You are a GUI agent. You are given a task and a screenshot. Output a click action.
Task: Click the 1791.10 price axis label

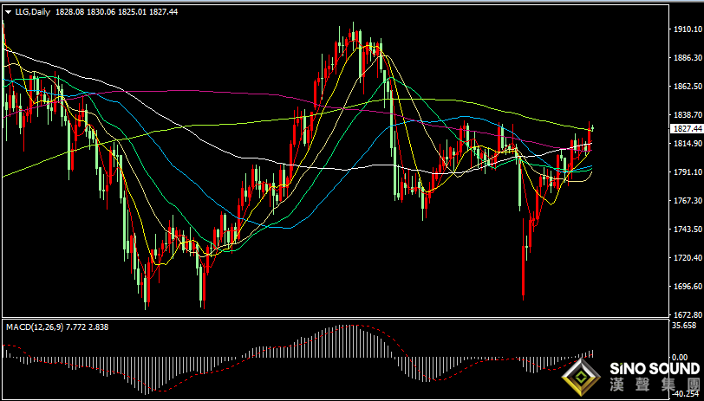[x=688, y=171]
